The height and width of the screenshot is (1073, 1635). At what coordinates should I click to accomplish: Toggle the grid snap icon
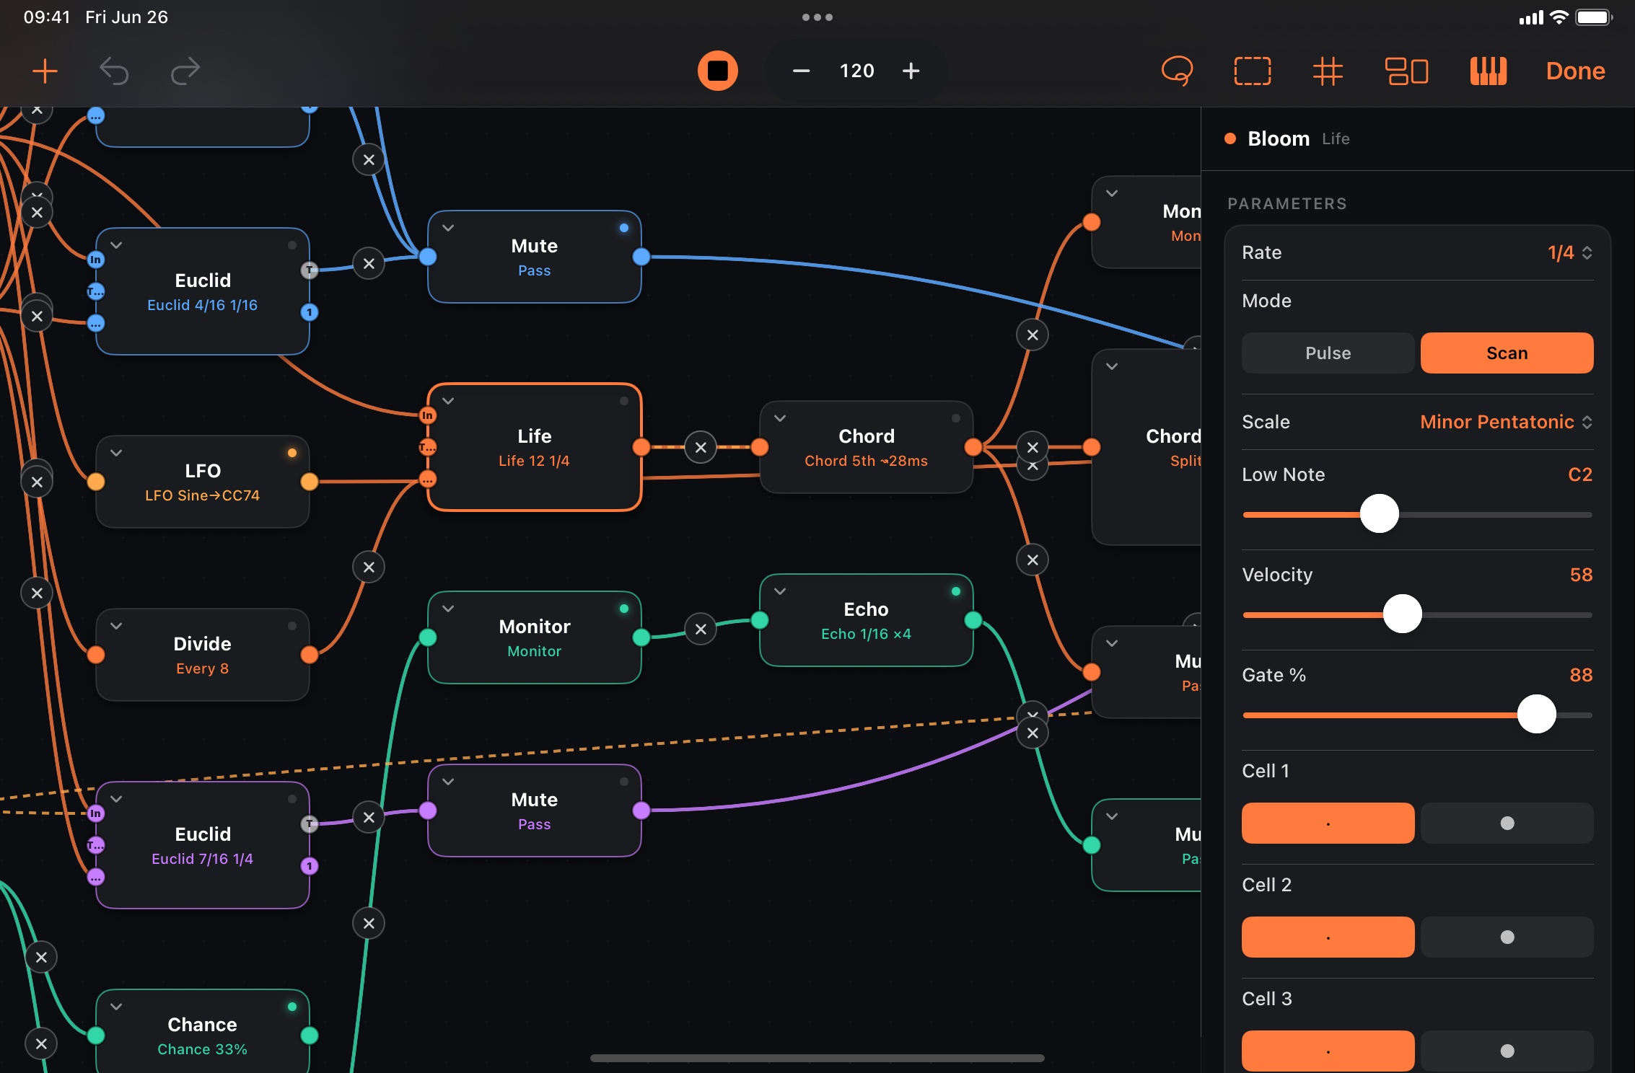point(1327,71)
